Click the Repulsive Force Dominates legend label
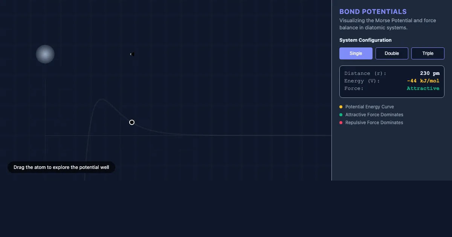The width and height of the screenshot is (452, 237). pyautogui.click(x=374, y=123)
